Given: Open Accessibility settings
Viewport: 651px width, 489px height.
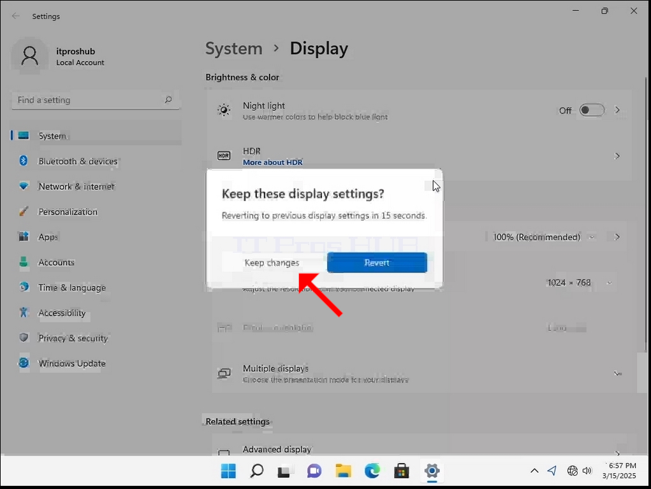Looking at the screenshot, I should click(x=96, y=313).
